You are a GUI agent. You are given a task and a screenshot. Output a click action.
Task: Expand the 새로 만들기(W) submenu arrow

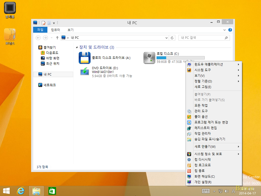[x=239, y=147]
